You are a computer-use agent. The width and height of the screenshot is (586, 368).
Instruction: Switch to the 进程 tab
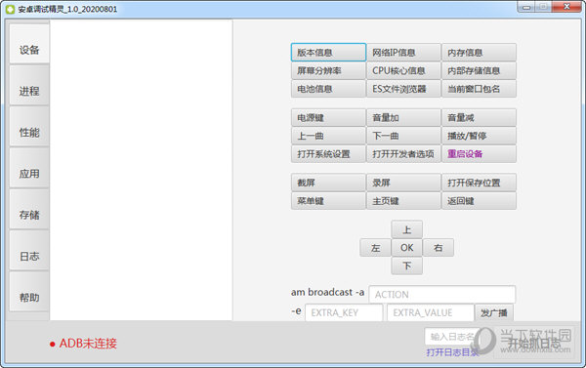pyautogui.click(x=29, y=85)
